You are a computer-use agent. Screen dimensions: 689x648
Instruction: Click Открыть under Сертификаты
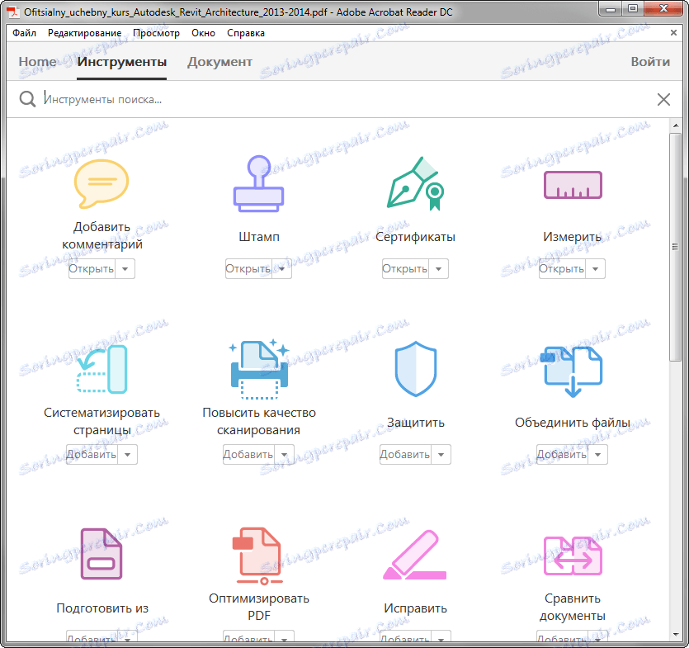(405, 268)
